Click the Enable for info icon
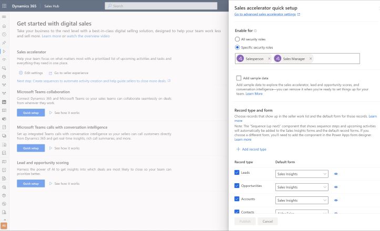 [x=255, y=31]
